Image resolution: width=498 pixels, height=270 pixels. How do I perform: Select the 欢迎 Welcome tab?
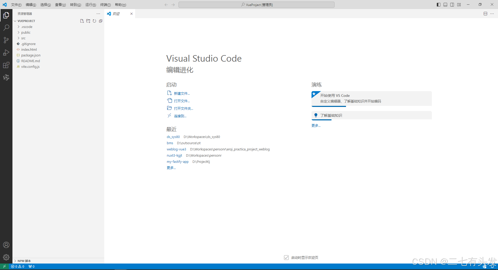pyautogui.click(x=120, y=14)
